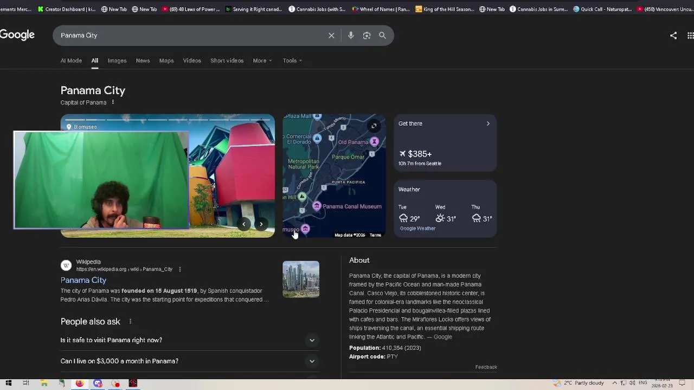The image size is (694, 390).
Task: Click the Panama Canal Museum map pin
Action: point(317,206)
